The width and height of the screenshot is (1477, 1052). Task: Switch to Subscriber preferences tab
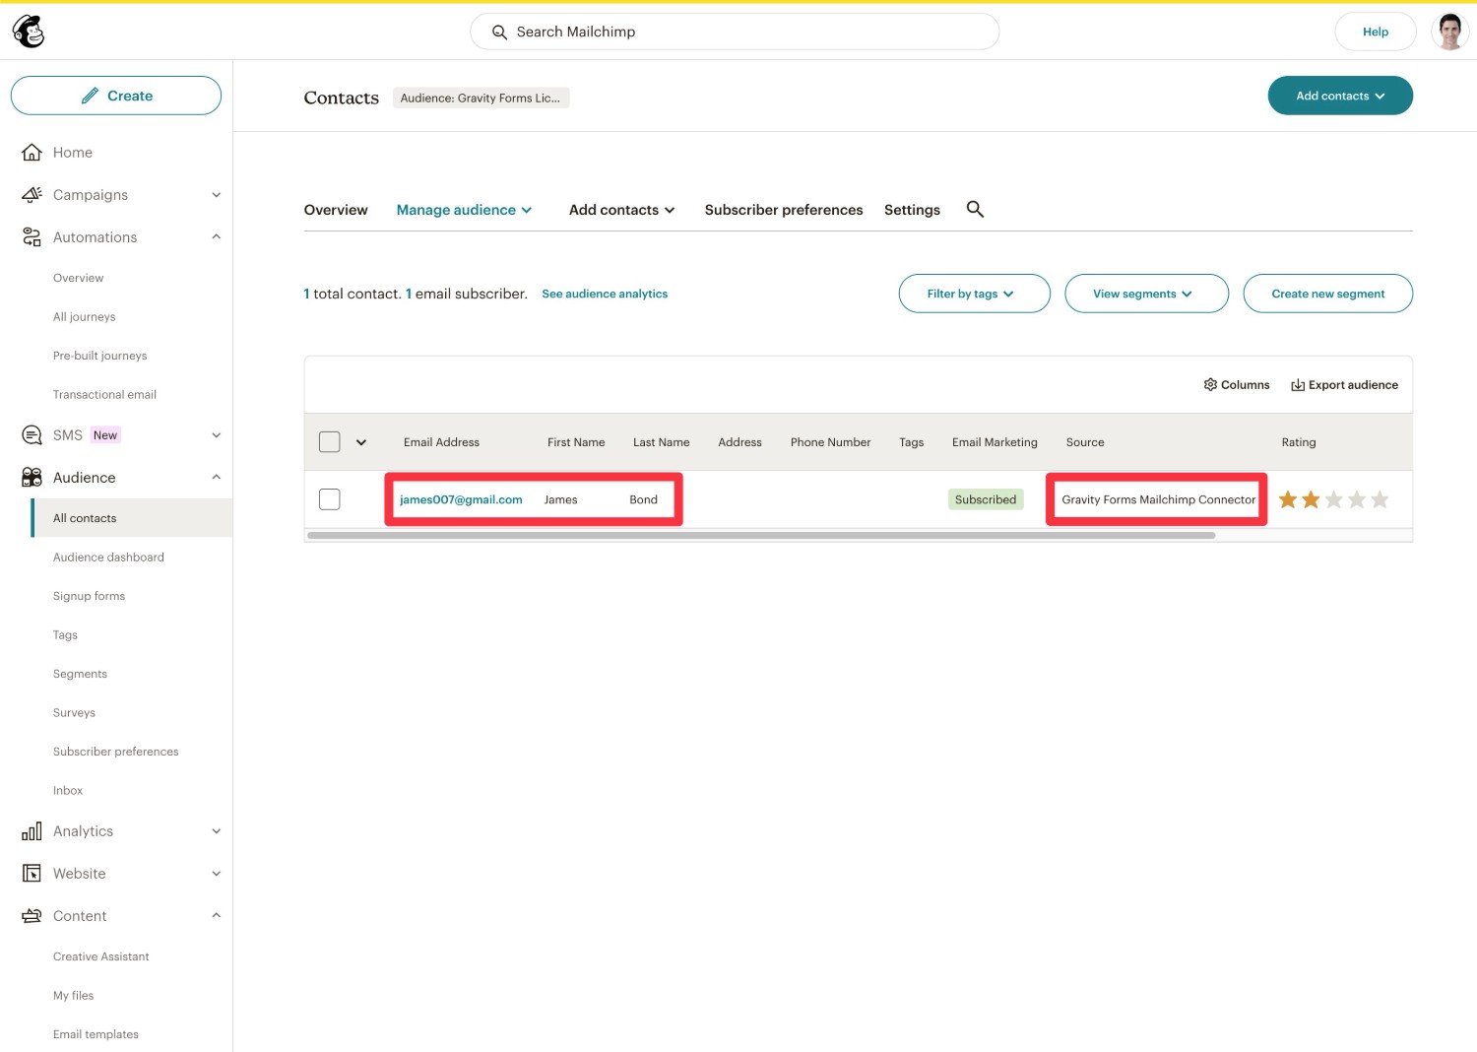(784, 210)
